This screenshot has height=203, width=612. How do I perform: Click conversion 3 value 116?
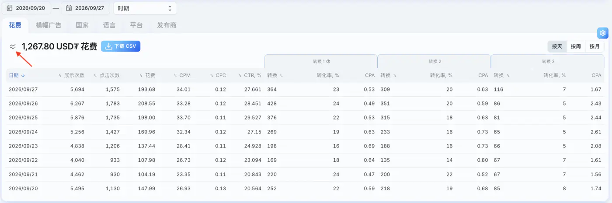click(x=498, y=90)
